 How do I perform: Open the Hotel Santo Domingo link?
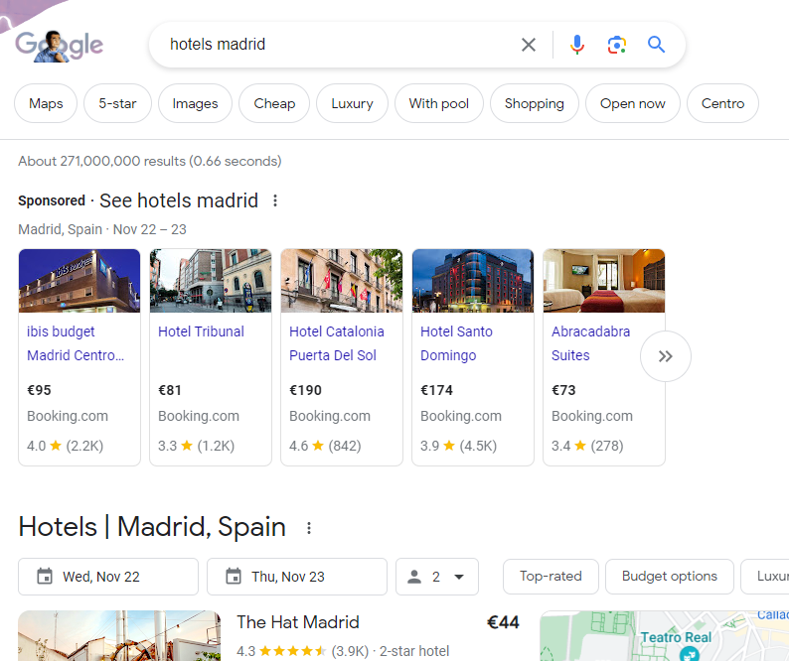pyautogui.click(x=456, y=343)
